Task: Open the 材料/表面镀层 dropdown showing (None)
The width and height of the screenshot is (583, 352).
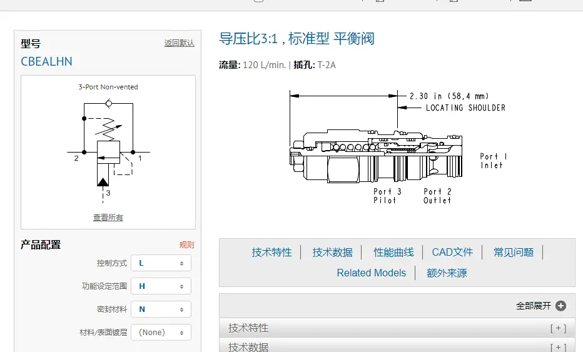Action: click(161, 332)
